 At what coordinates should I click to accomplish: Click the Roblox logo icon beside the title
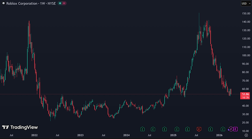click(x=4, y=3)
